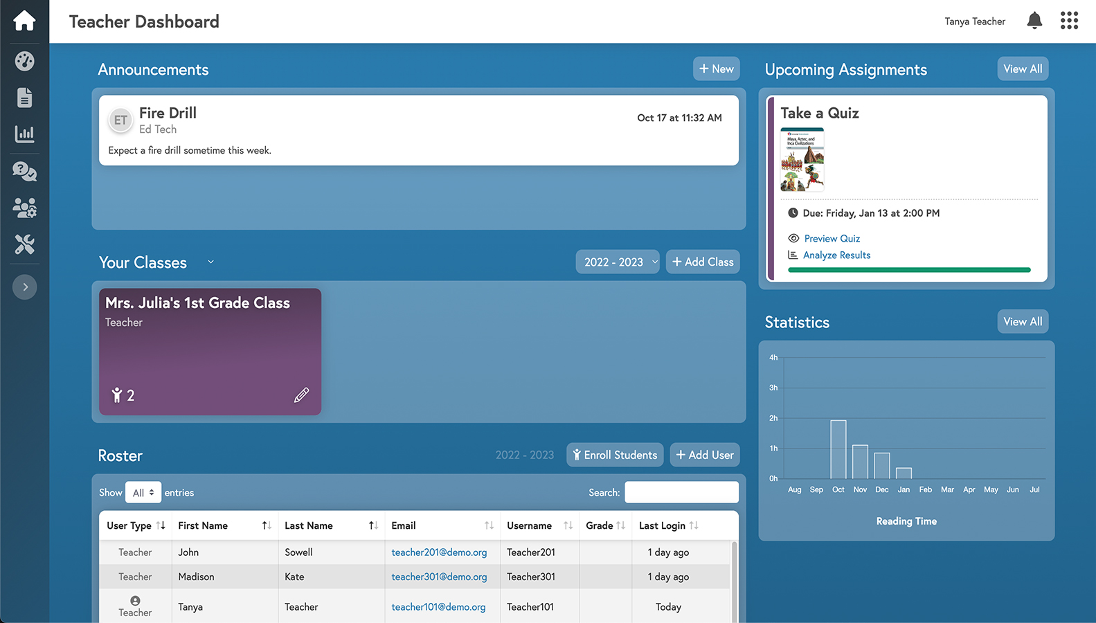Click the roster Search input field
This screenshot has height=623, width=1096.
[x=681, y=493]
